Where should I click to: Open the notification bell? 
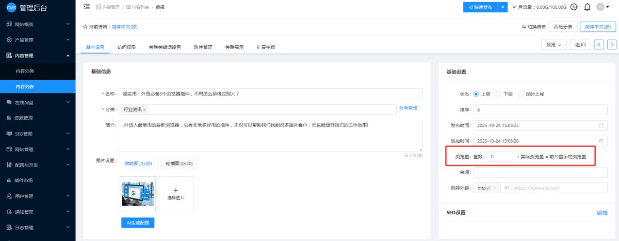587,7
